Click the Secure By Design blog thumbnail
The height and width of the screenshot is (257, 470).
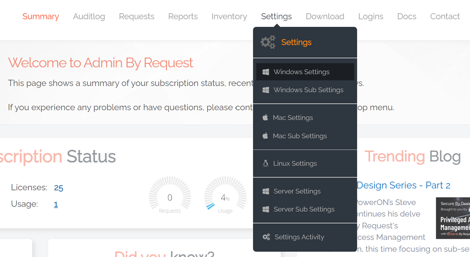(x=453, y=218)
